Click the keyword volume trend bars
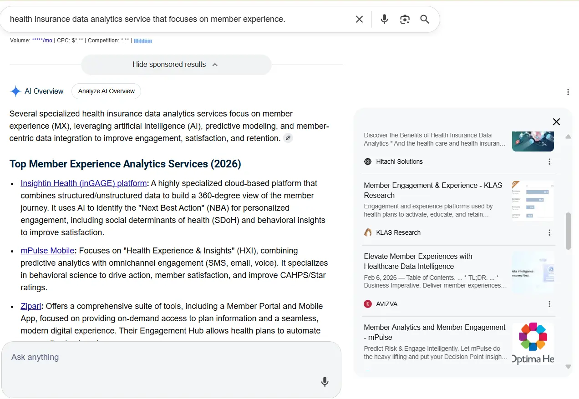Screen dimensions: 579x399 pos(143,40)
